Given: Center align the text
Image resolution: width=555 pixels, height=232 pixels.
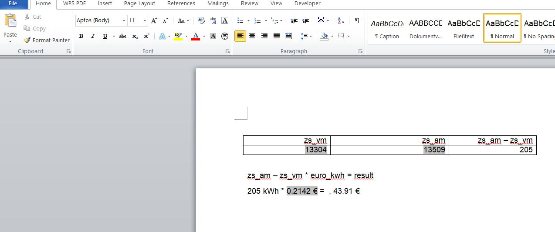Looking at the screenshot, I should click(x=252, y=36).
